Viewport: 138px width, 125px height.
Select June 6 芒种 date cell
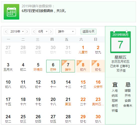pos(53,66)
